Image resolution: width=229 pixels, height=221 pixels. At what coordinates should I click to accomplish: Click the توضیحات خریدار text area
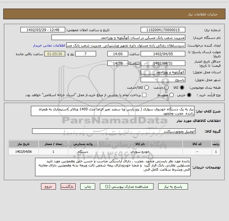click(x=113, y=167)
